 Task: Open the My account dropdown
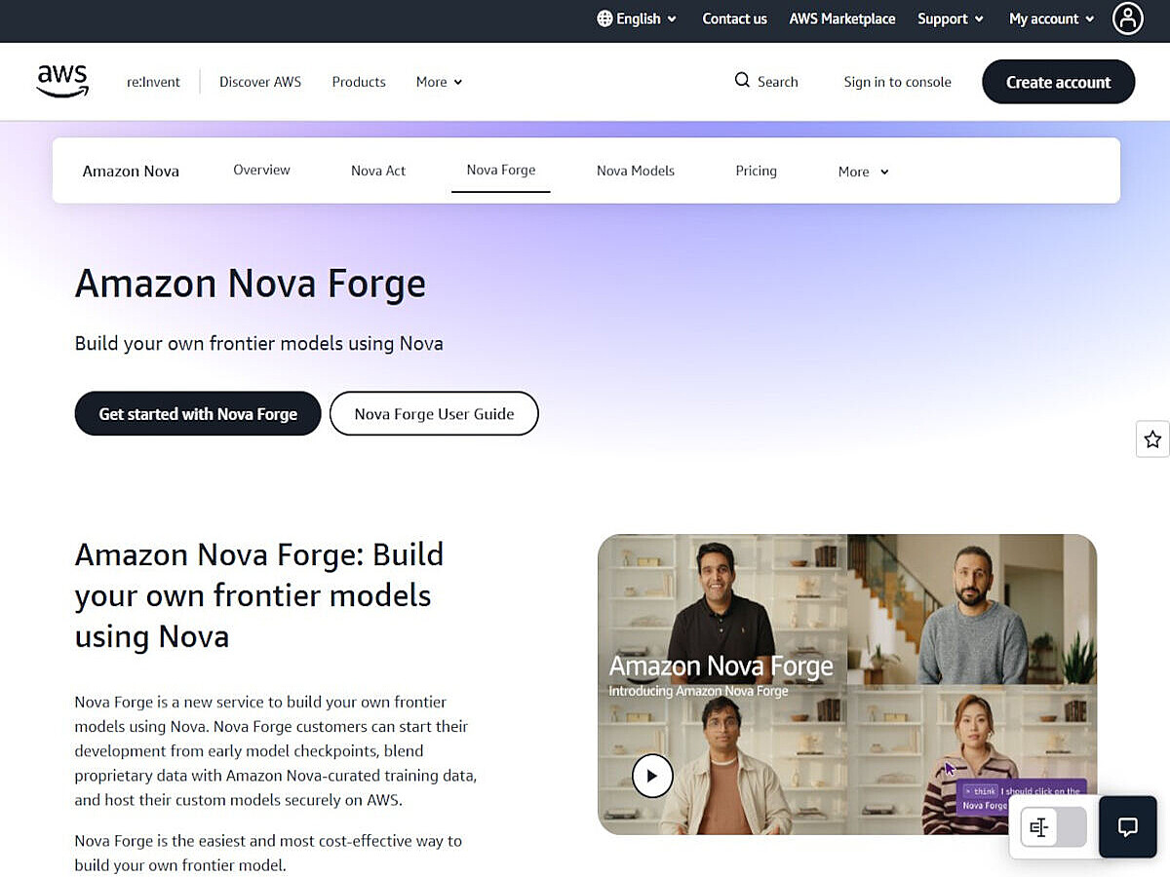point(1052,19)
